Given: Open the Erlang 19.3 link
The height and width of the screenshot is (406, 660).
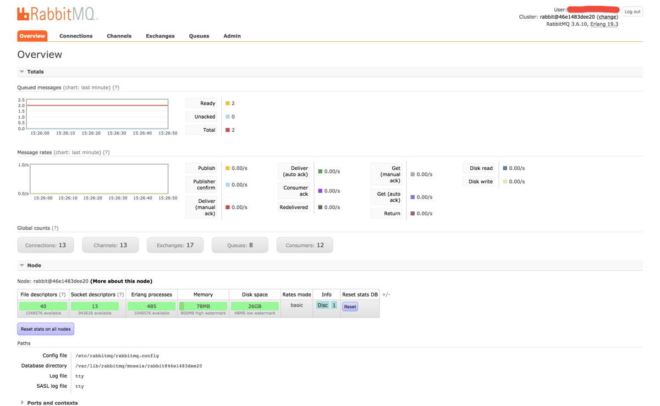Looking at the screenshot, I should click(x=604, y=24).
